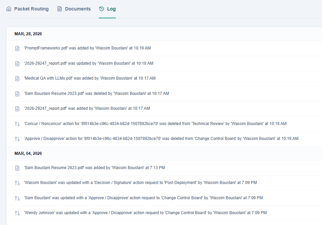This screenshot has width=322, height=225.
Task: Select the Log tab
Action: tap(107, 9)
